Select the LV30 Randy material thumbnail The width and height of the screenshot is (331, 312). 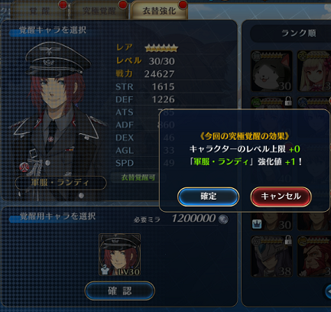pos(120,255)
